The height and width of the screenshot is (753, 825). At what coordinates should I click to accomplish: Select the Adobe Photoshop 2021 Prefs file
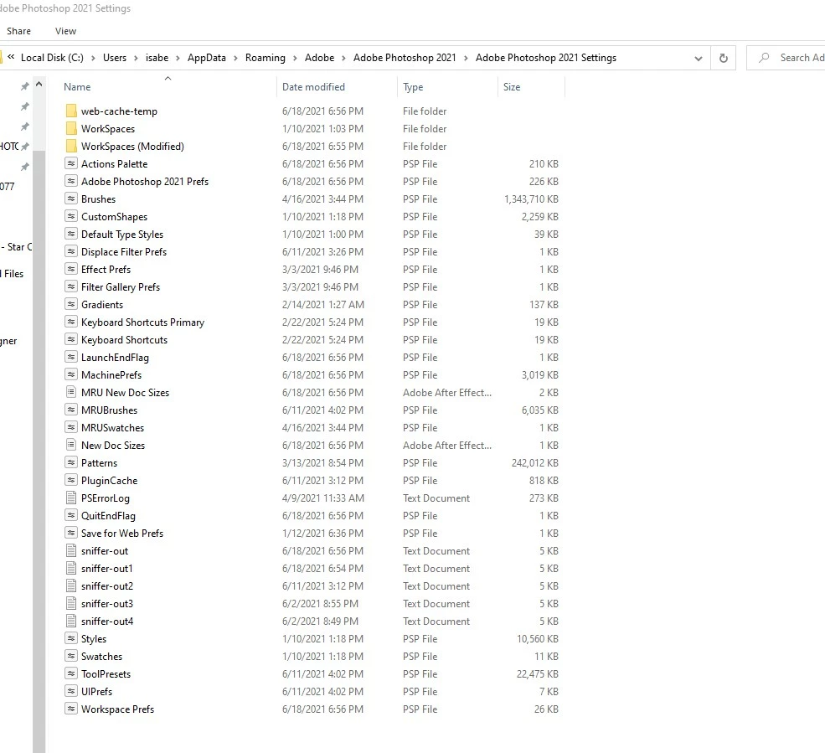click(145, 182)
